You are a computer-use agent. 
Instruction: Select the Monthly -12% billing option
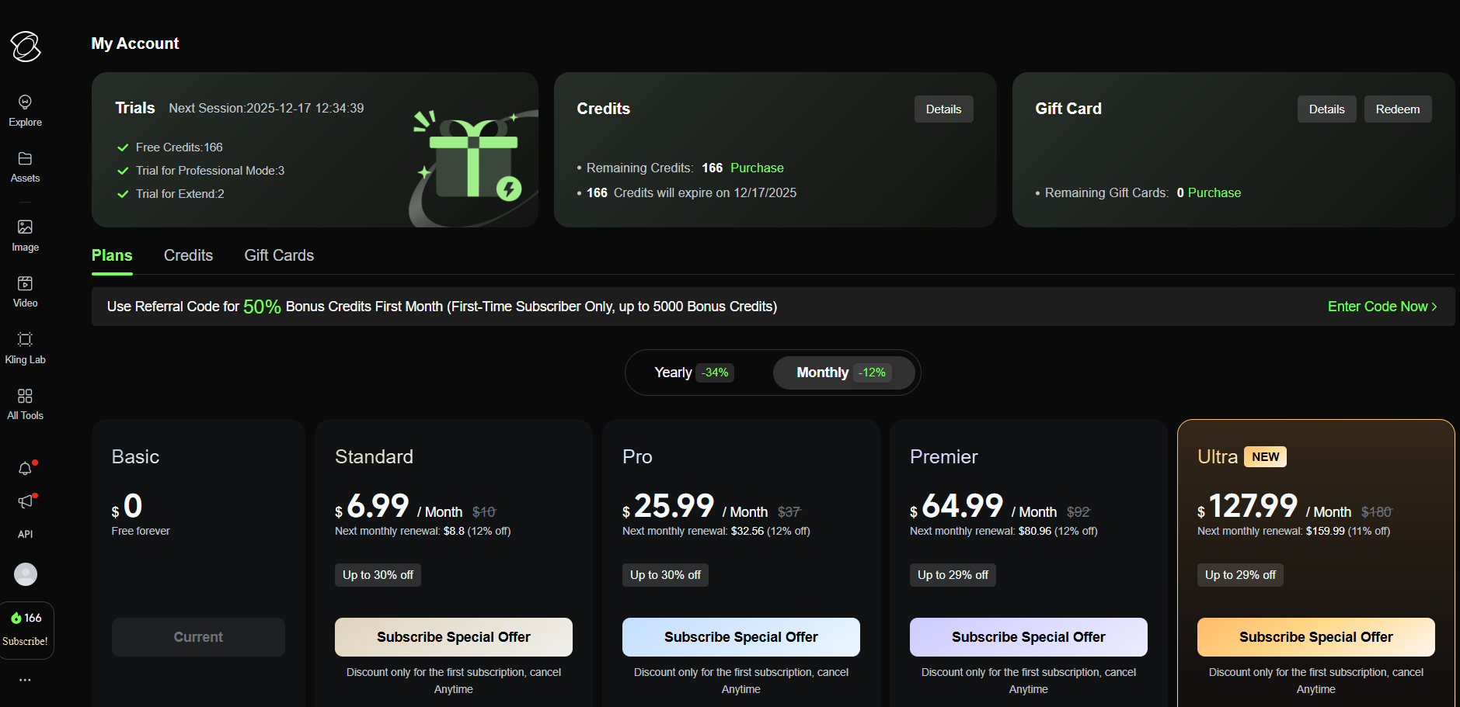coord(843,373)
